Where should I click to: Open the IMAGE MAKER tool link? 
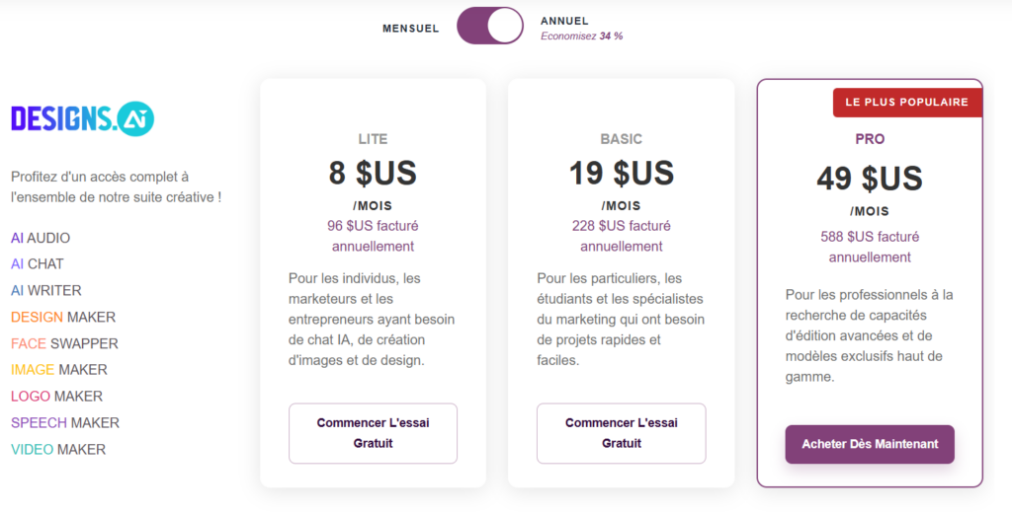point(59,370)
